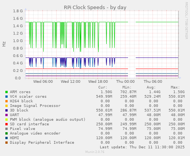Click the 'Munin 2.0.76' footer text
This screenshot has height=156, width=190.
pyautogui.click(x=95, y=152)
